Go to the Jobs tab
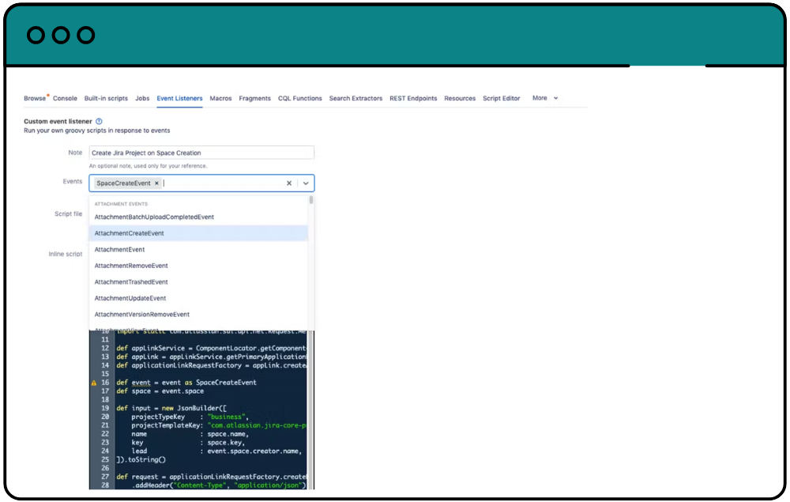 pos(142,98)
